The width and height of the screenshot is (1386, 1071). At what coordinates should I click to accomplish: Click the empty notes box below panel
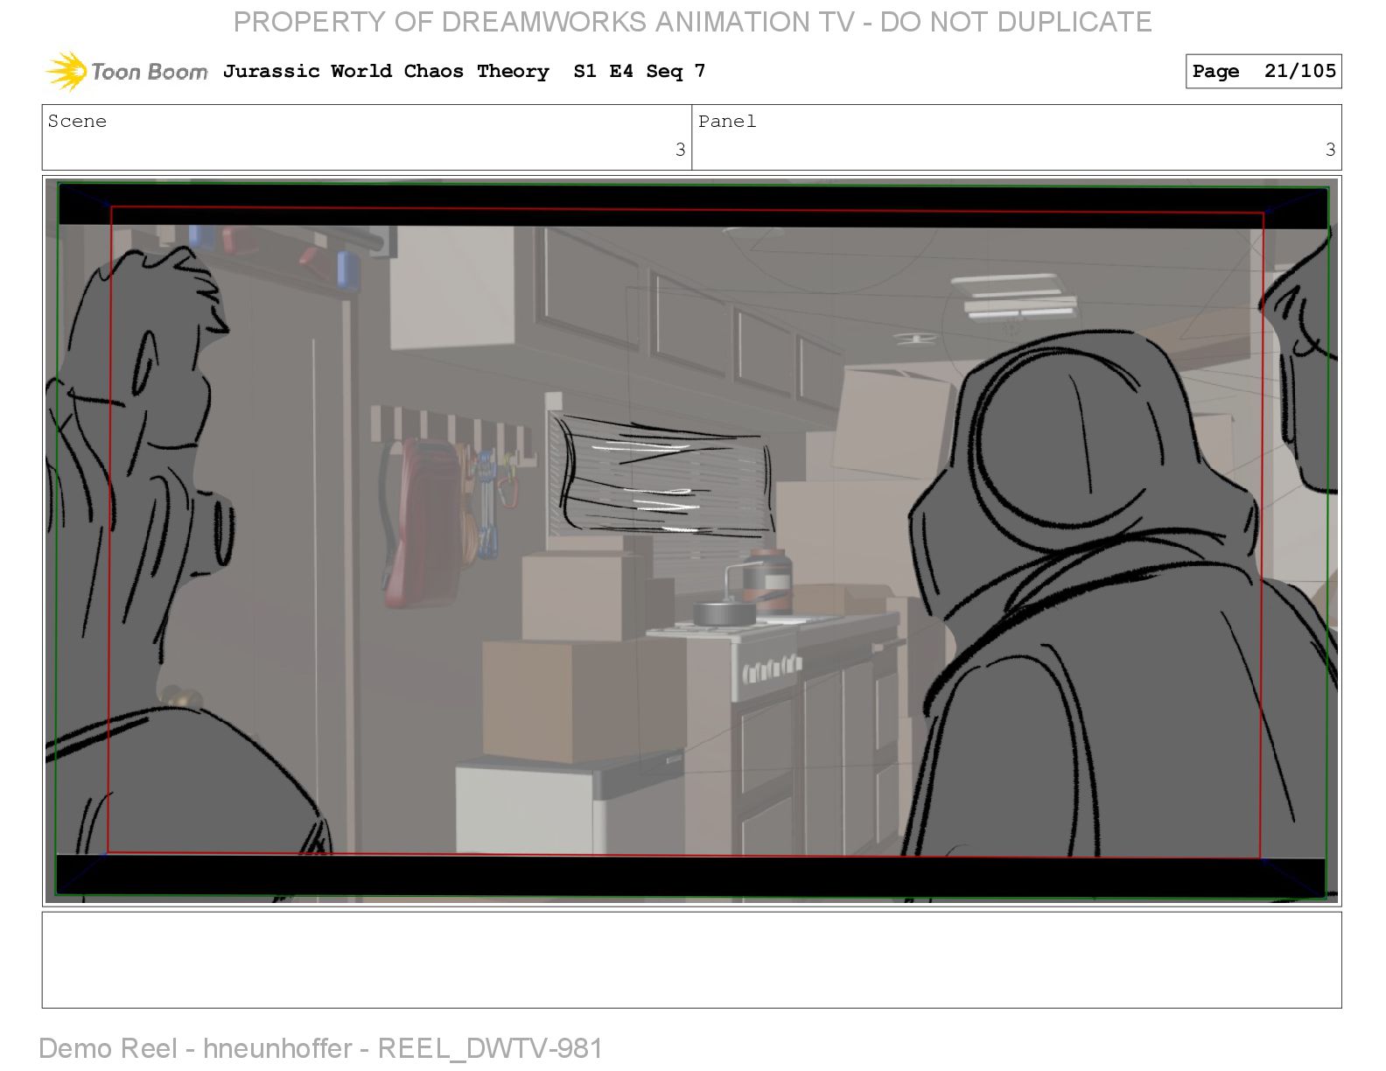[x=691, y=960]
